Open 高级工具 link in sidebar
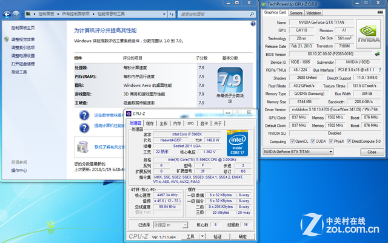Screen dimensions: 388x243 [x=19, y=72]
